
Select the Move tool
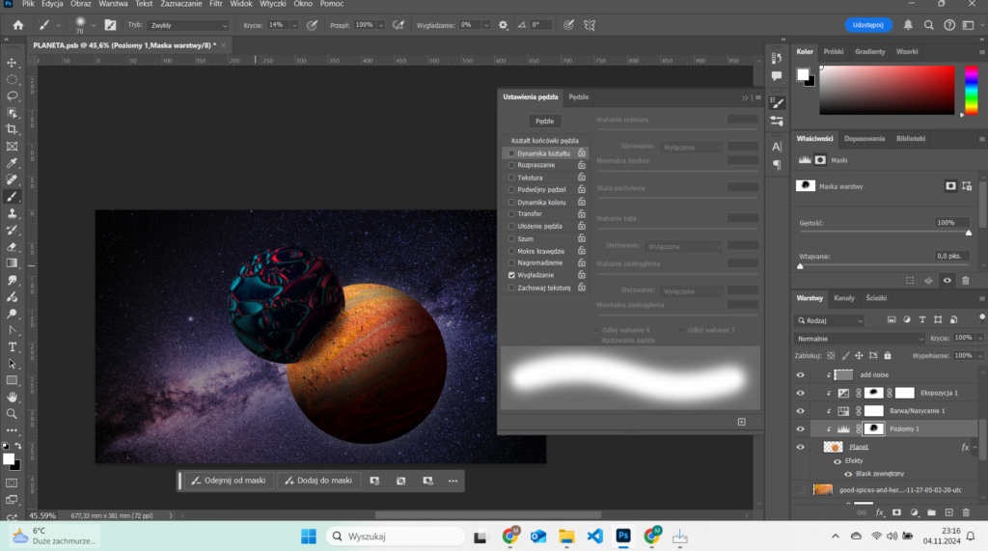12,63
